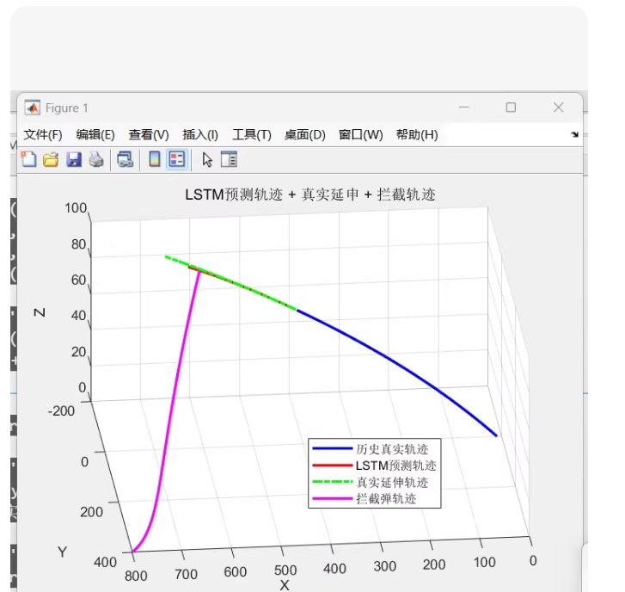Click the X axis tick label 800
Viewport: 625px width, 592px height.
click(x=136, y=576)
